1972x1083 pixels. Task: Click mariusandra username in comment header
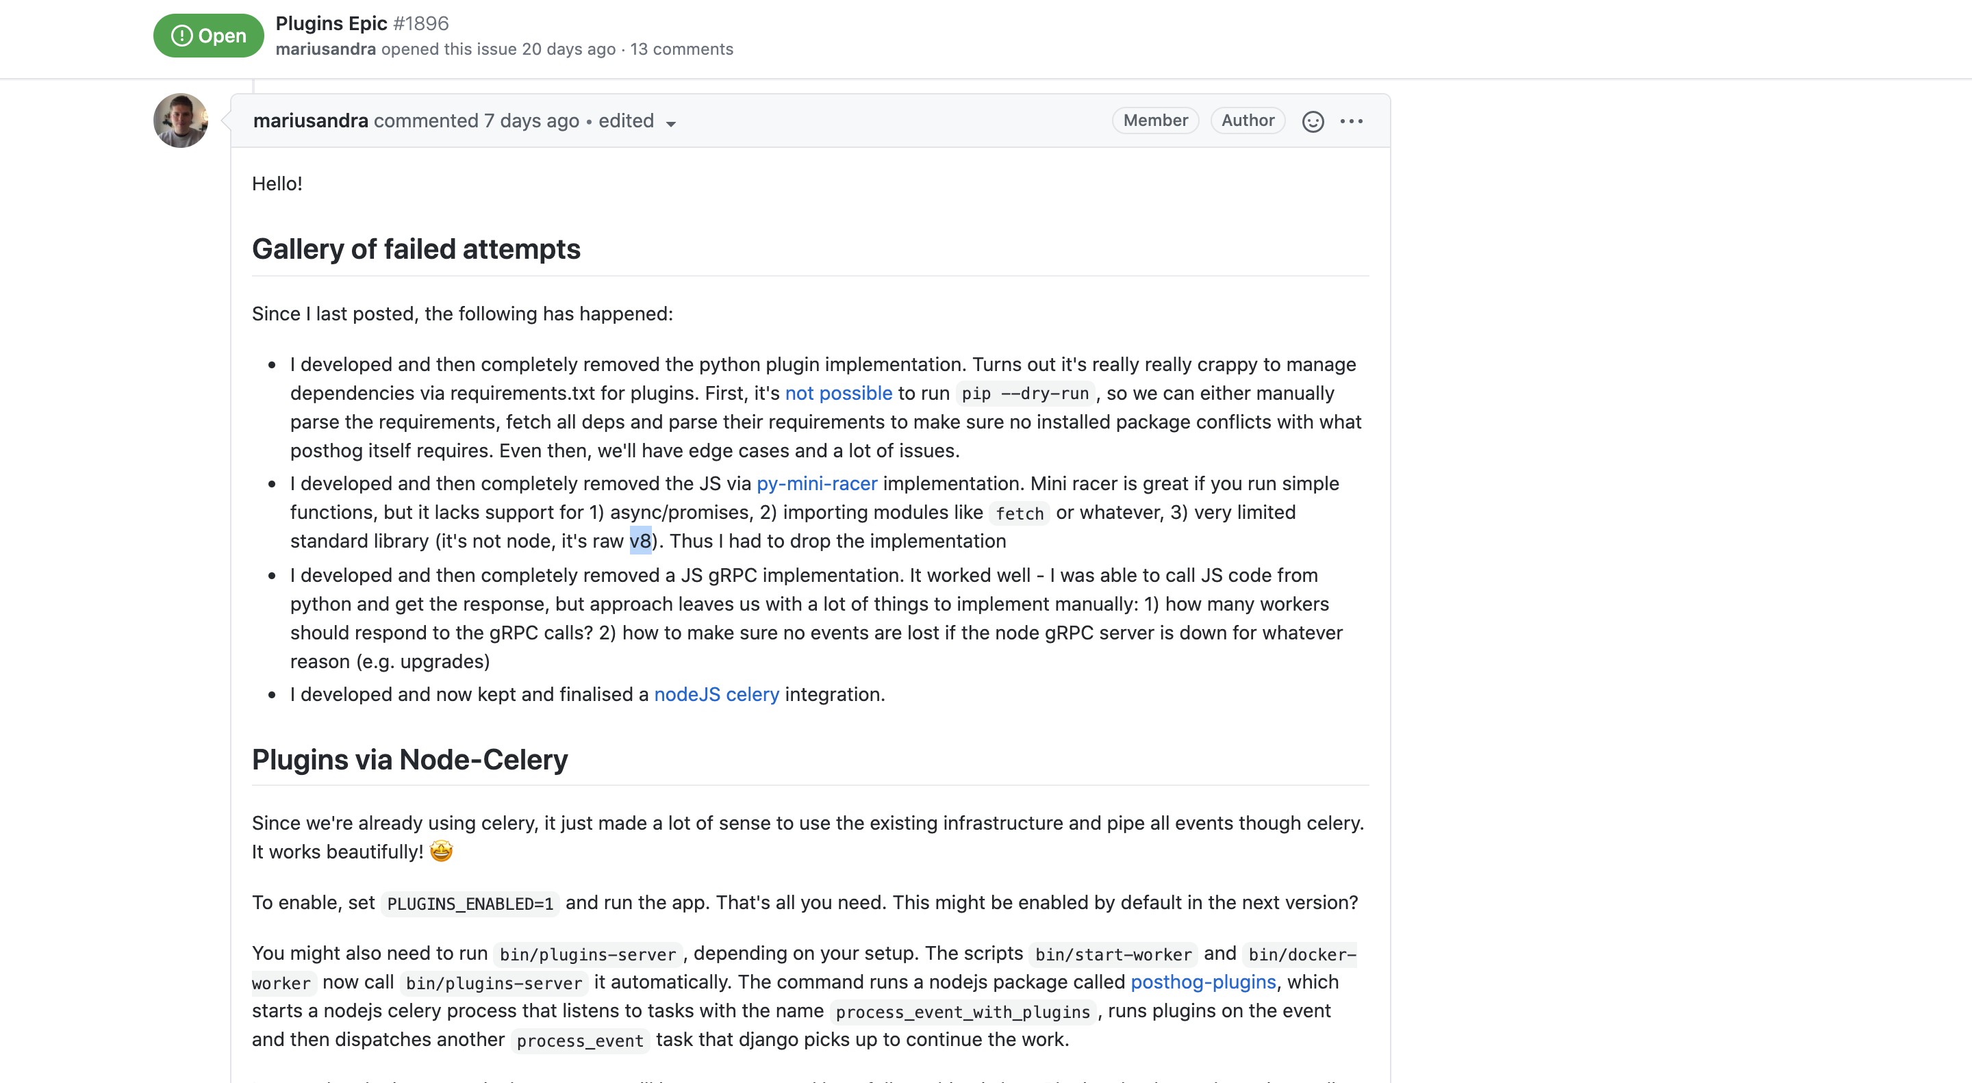point(311,121)
